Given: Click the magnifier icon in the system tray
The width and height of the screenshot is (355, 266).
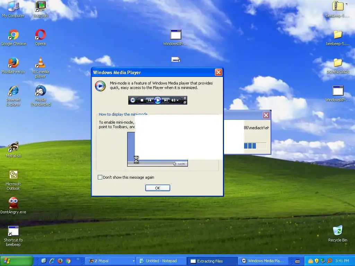Looking at the screenshot, I should pyautogui.click(x=329, y=261).
